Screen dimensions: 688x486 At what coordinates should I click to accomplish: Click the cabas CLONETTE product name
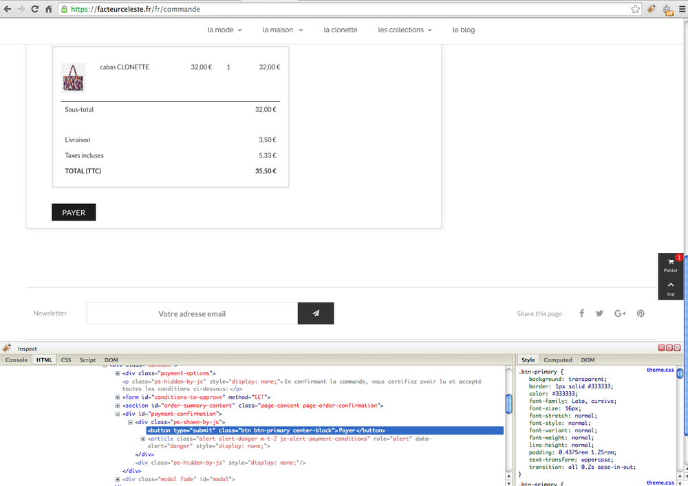[x=124, y=67]
